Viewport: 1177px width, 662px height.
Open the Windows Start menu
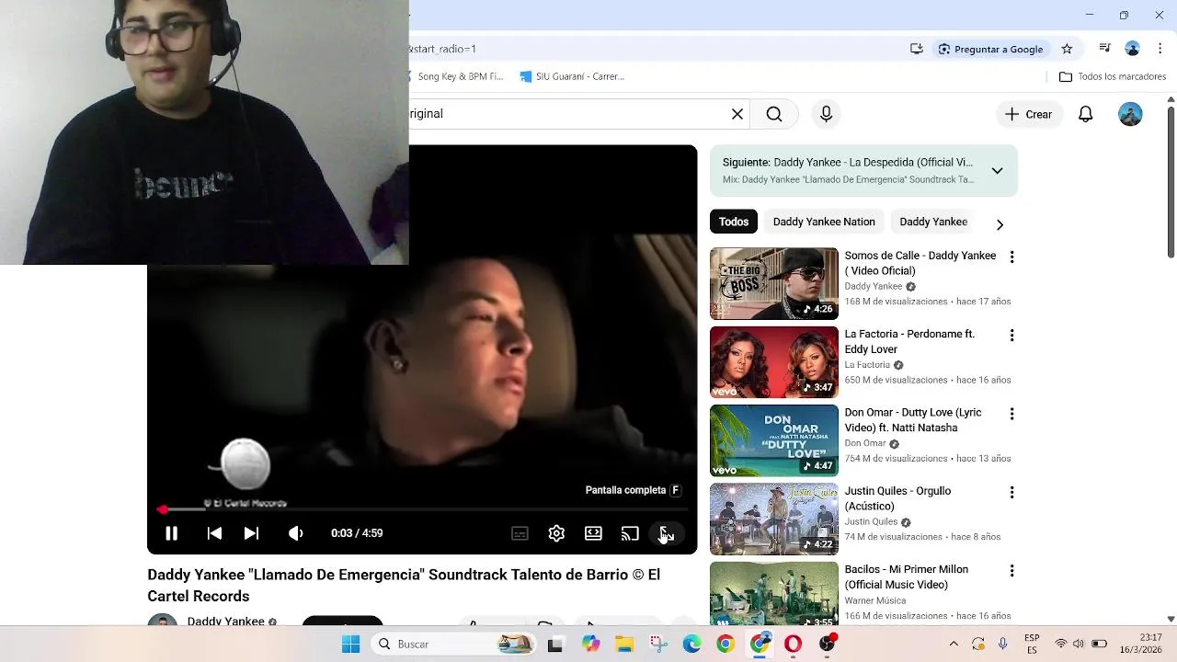(x=351, y=645)
